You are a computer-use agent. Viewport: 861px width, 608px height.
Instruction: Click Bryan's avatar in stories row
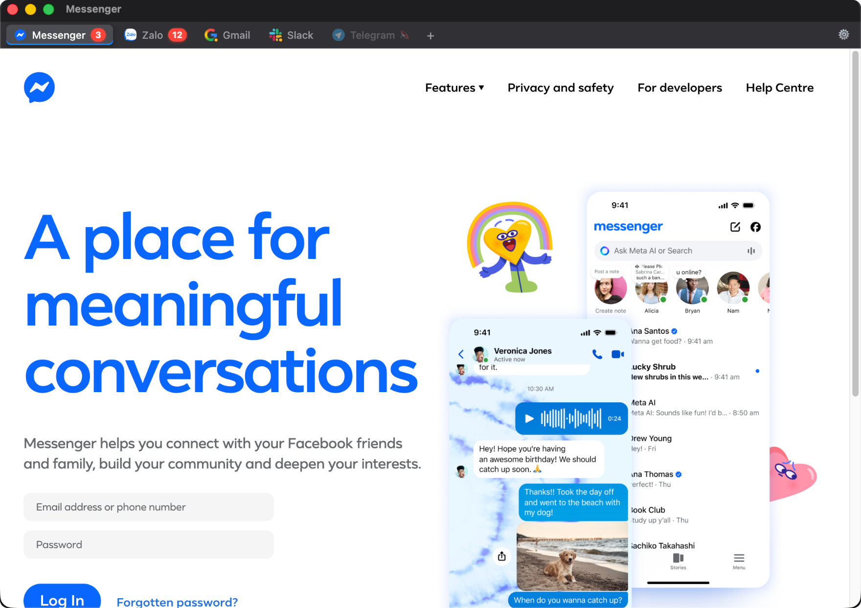(692, 288)
